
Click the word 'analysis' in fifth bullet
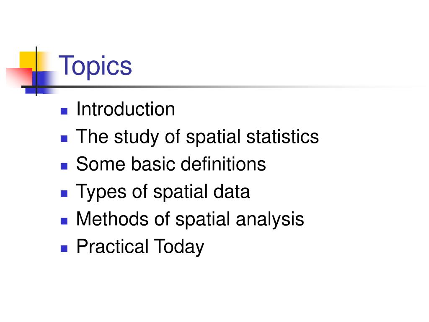[270, 219]
